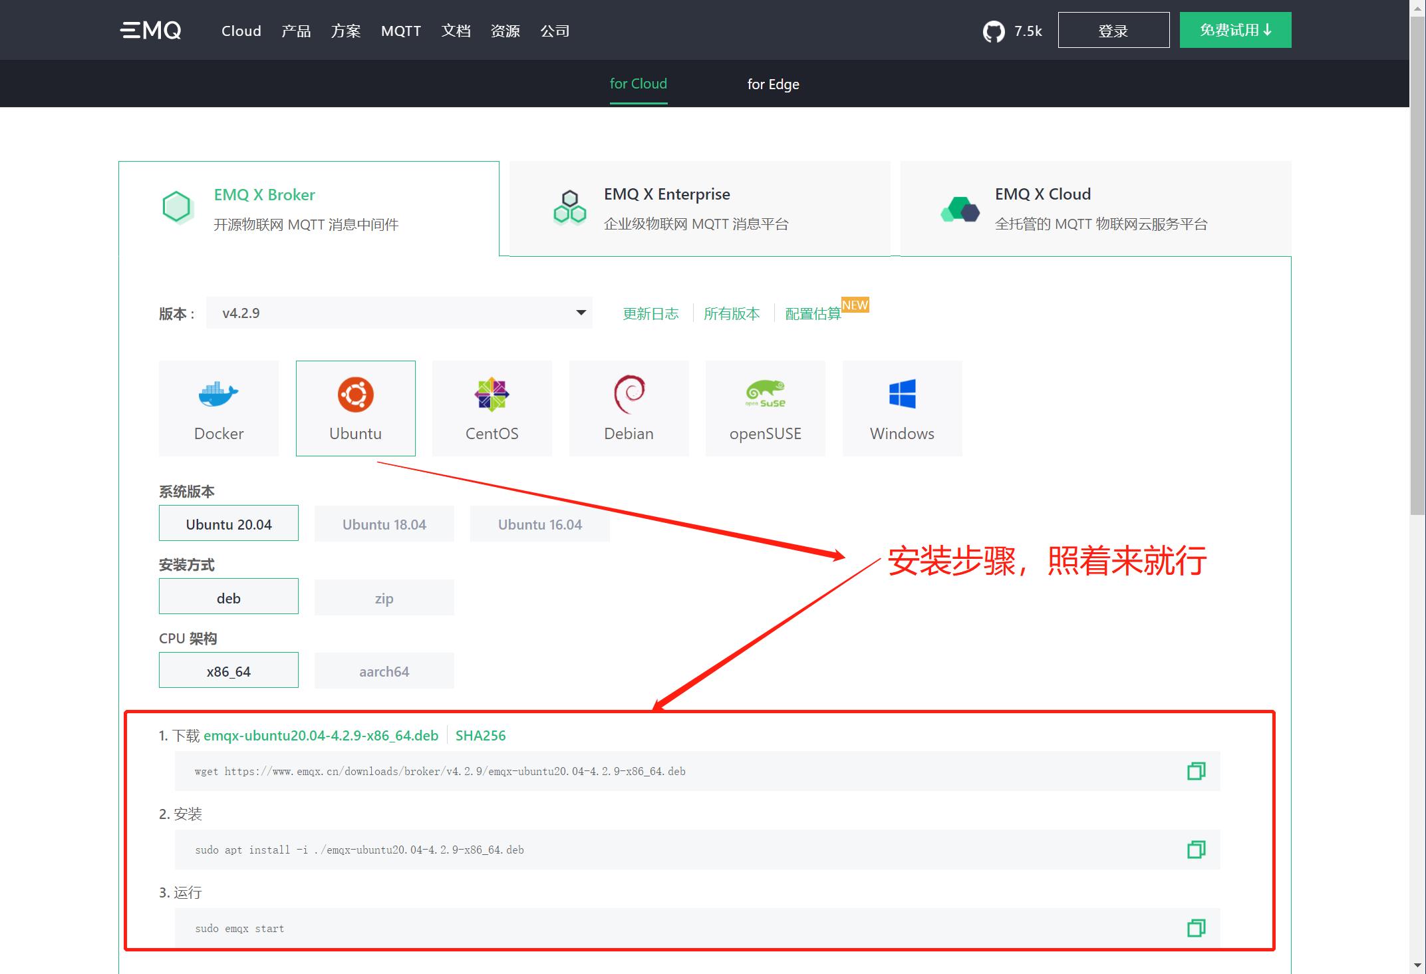Viewport: 1426px width, 974px height.
Task: Open 更新日志 changelog link
Action: tap(649, 314)
